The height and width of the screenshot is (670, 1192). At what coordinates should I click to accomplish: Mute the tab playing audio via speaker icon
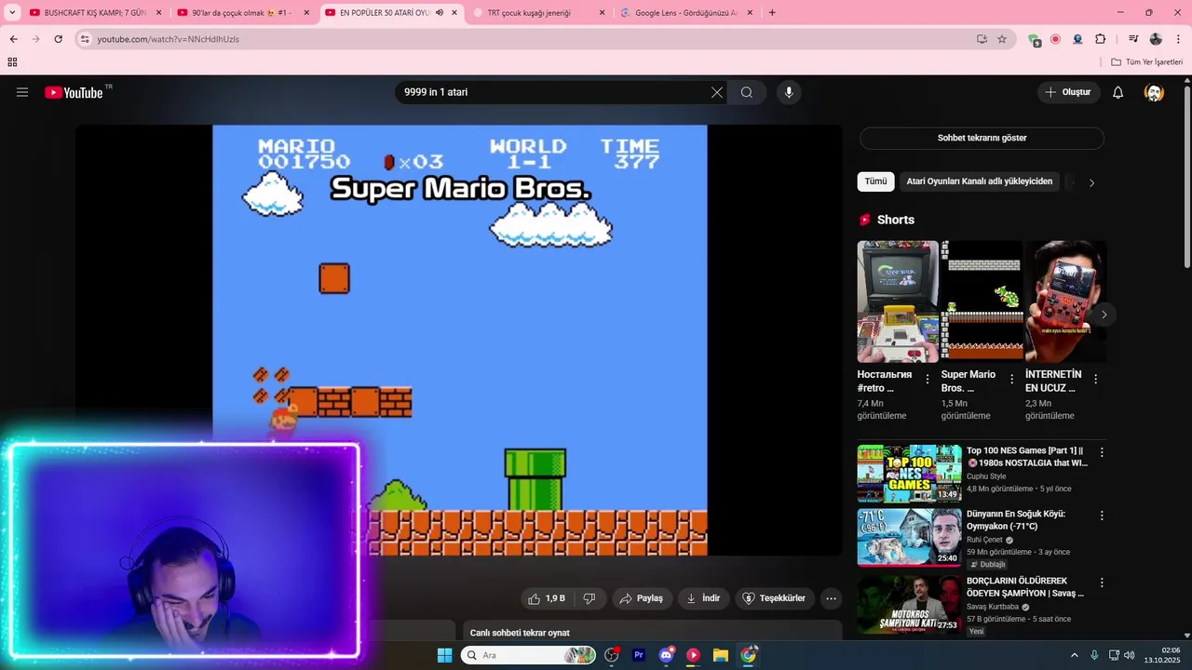point(440,13)
